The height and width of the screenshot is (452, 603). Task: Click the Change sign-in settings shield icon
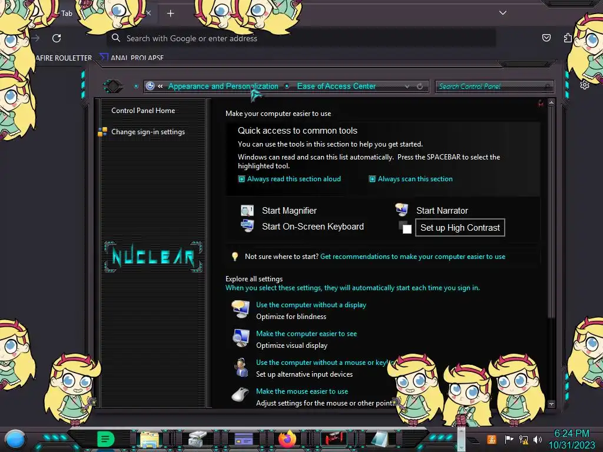click(x=102, y=132)
